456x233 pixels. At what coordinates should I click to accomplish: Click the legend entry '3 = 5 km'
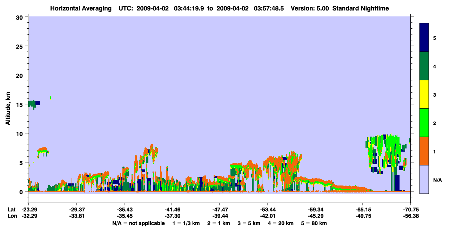click(x=249, y=223)
